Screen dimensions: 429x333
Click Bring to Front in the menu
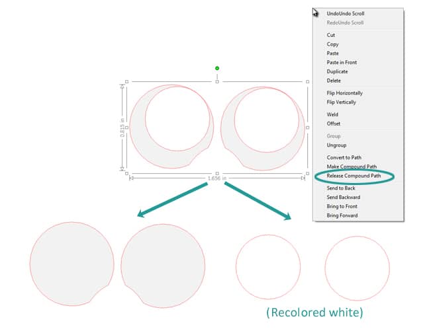pyautogui.click(x=342, y=207)
